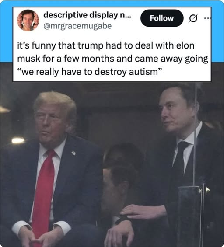This screenshot has width=224, height=247.
Task: Click the vertical glass partition edge
Action: click(x=196, y=134)
